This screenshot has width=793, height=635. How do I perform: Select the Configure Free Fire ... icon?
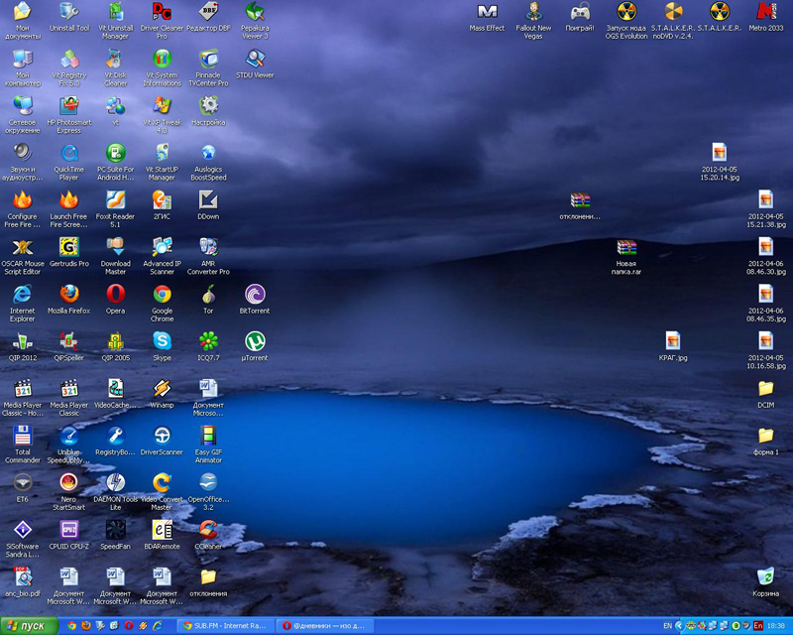23,208
